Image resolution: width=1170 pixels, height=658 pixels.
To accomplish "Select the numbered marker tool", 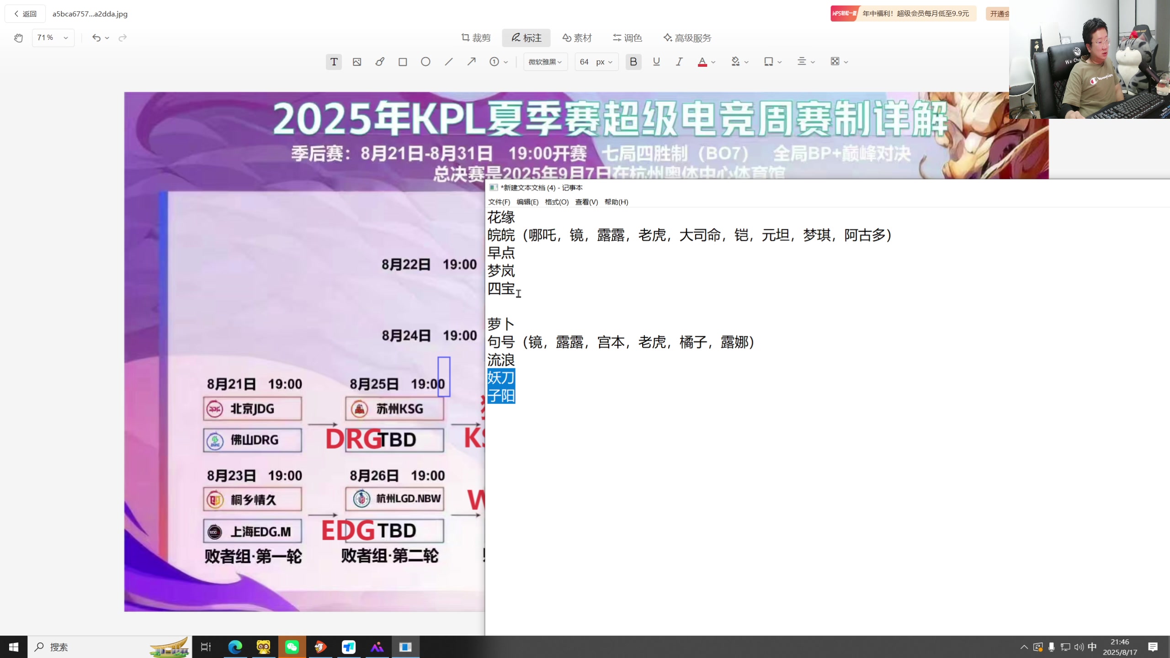I will pyautogui.click(x=494, y=62).
